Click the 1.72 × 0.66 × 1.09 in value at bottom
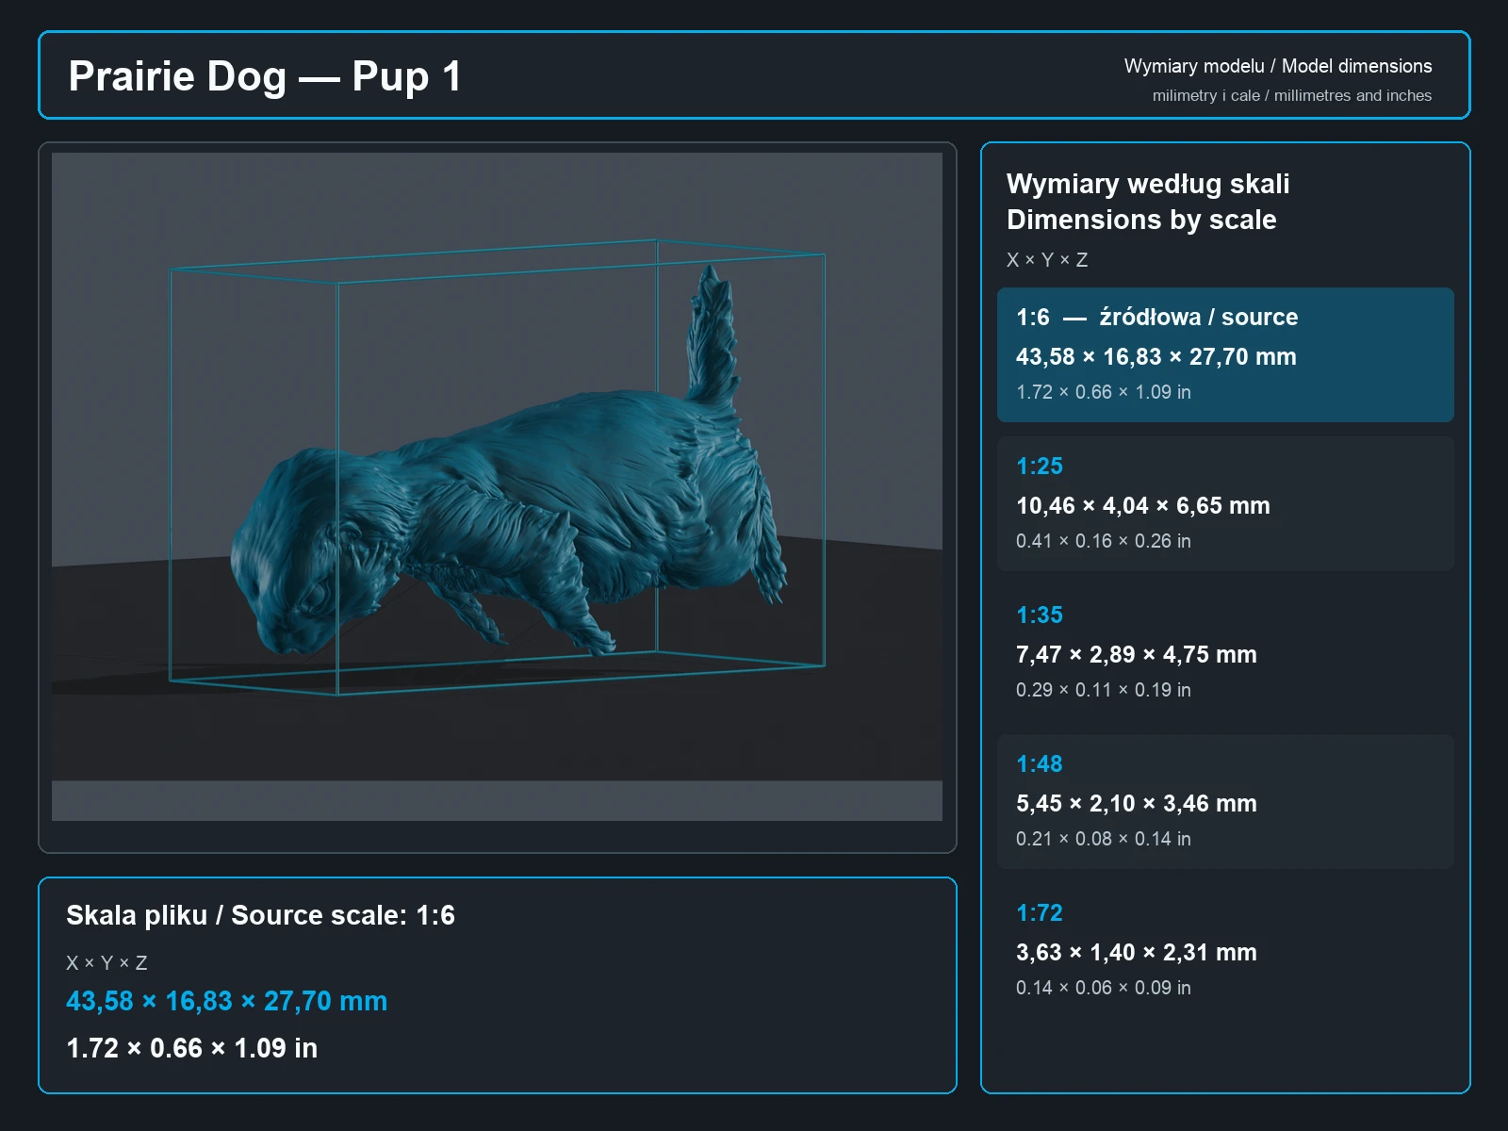1508x1131 pixels. [x=192, y=1048]
